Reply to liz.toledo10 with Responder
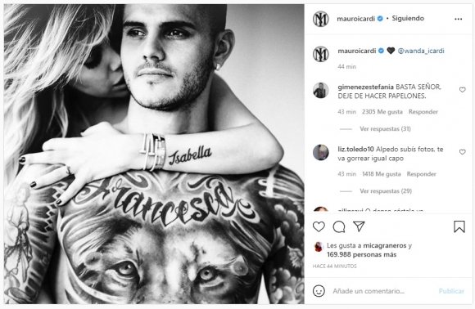Viewport: 475px width, 309px height. click(422, 174)
